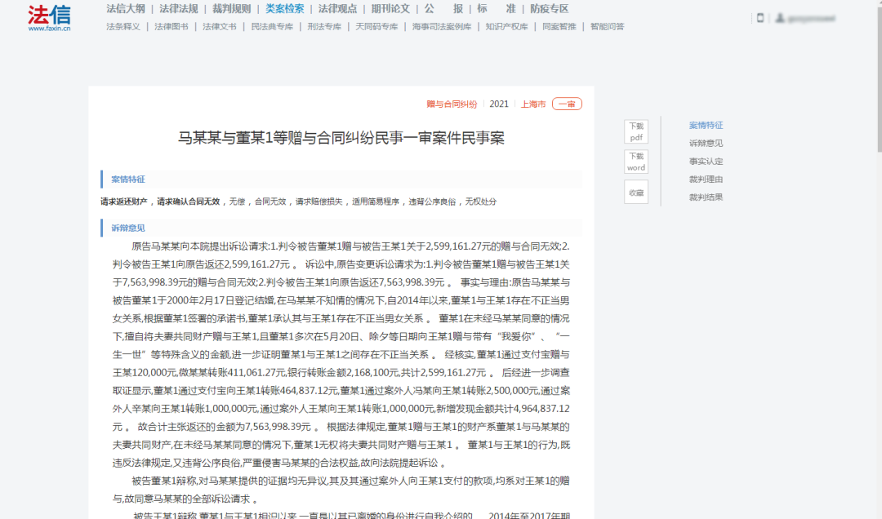Jump to 诉辩意见 in side outline
This screenshot has height=519, width=882.
(x=706, y=144)
